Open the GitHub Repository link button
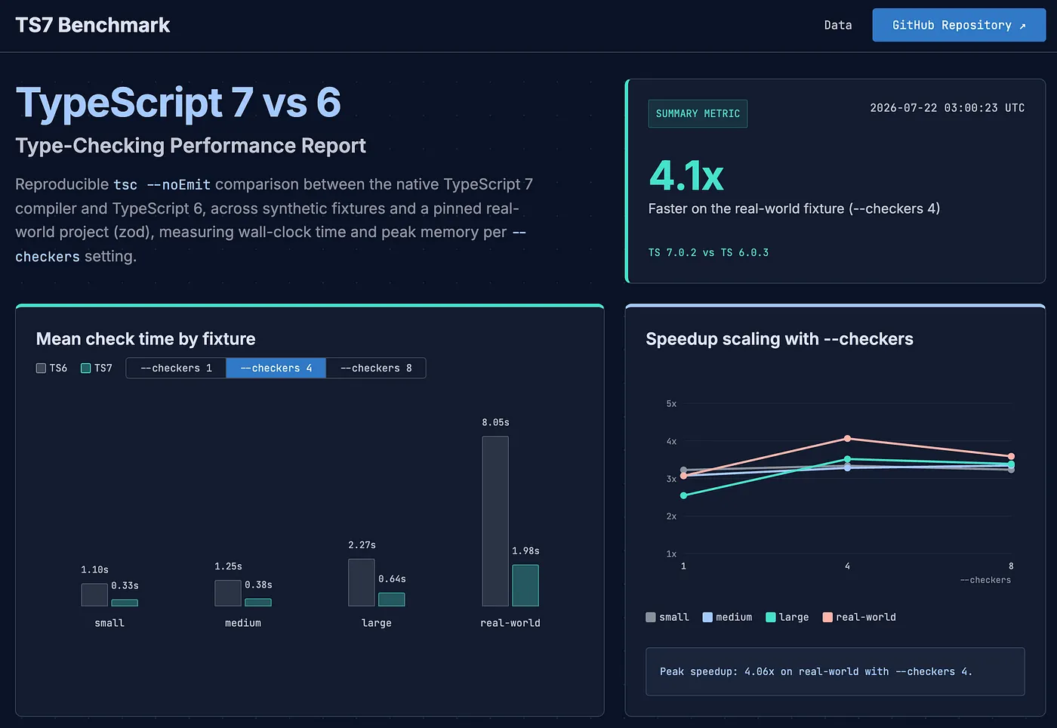1057x728 pixels. [959, 25]
